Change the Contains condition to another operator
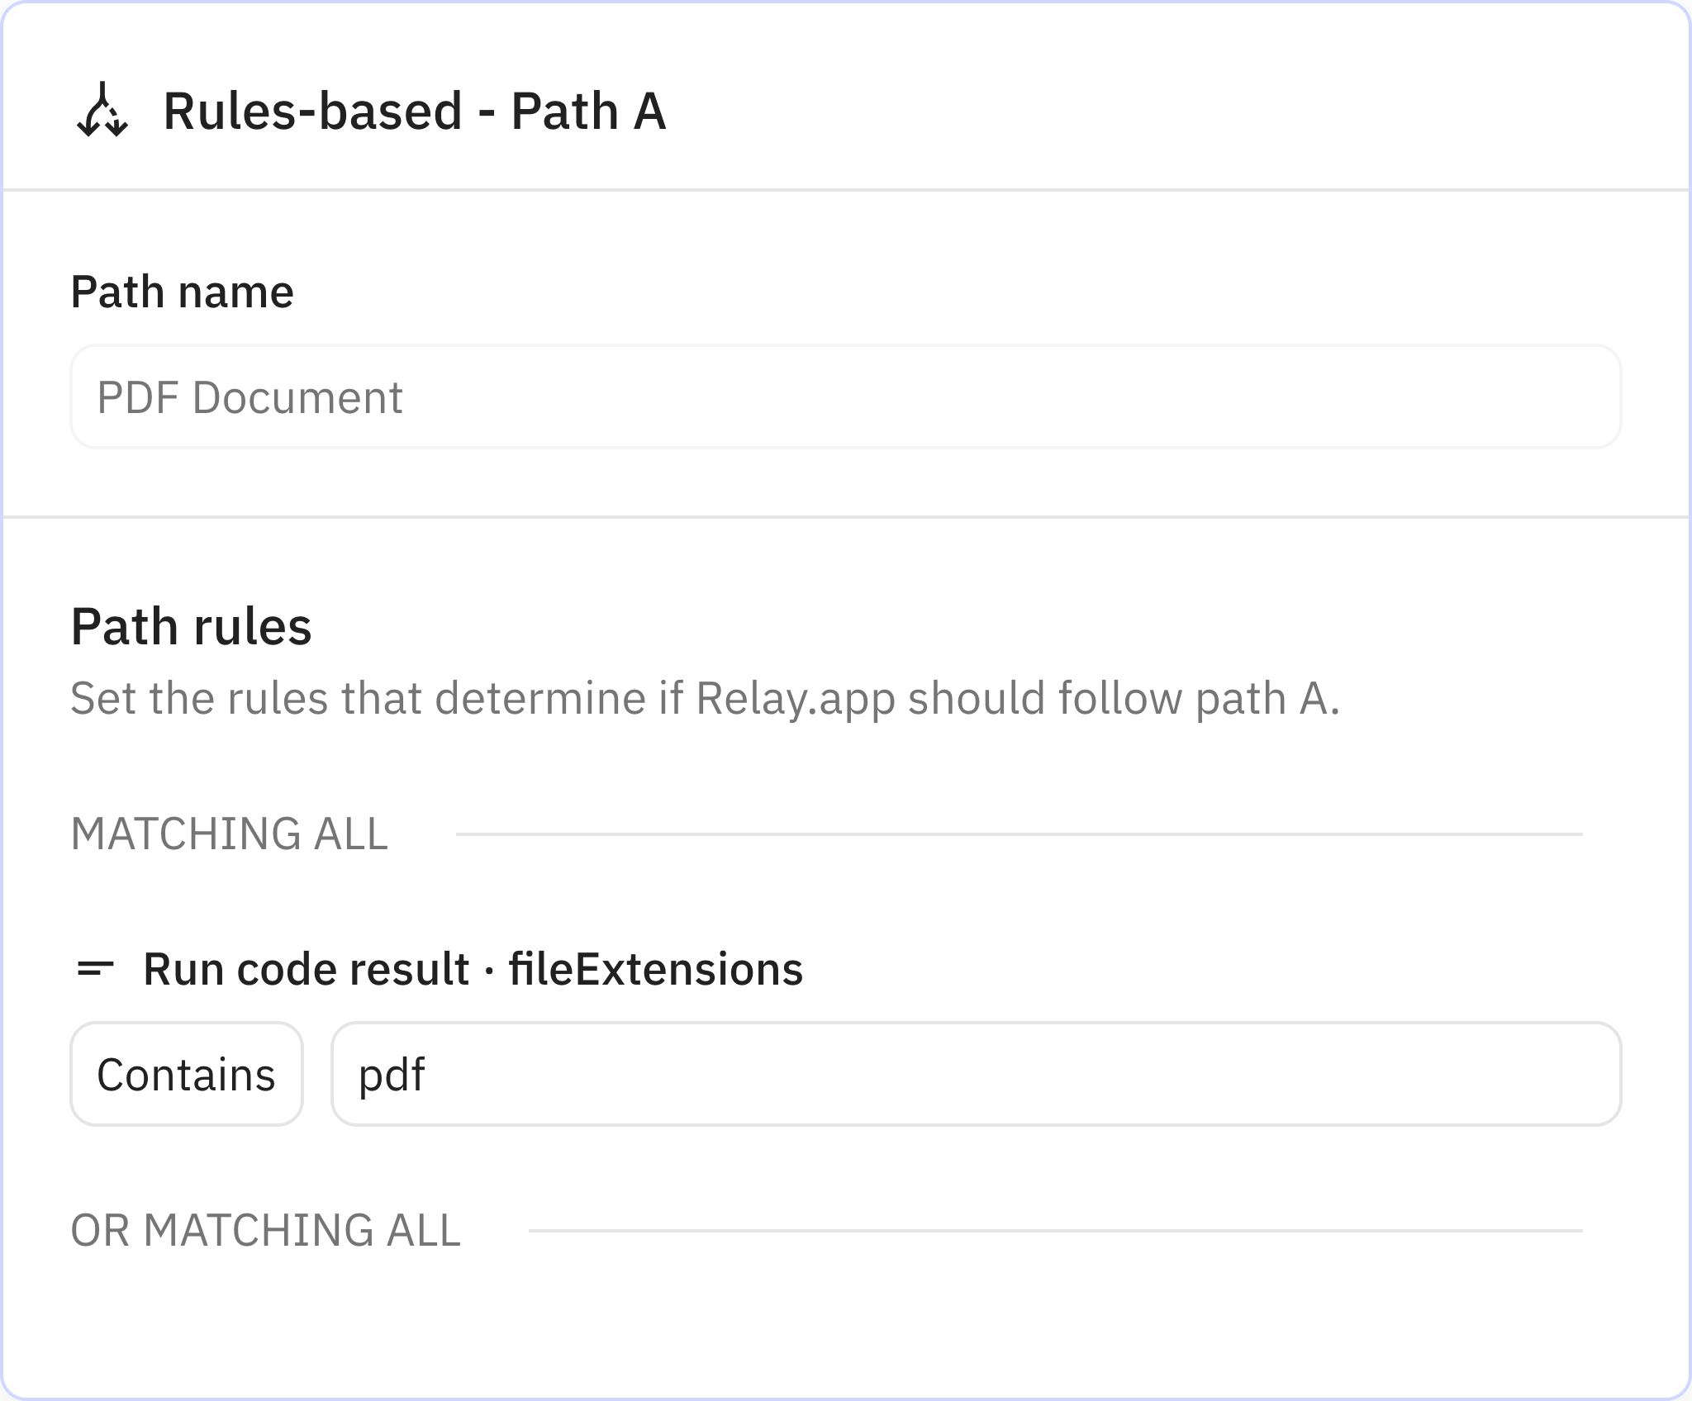The image size is (1692, 1401). 186,1074
